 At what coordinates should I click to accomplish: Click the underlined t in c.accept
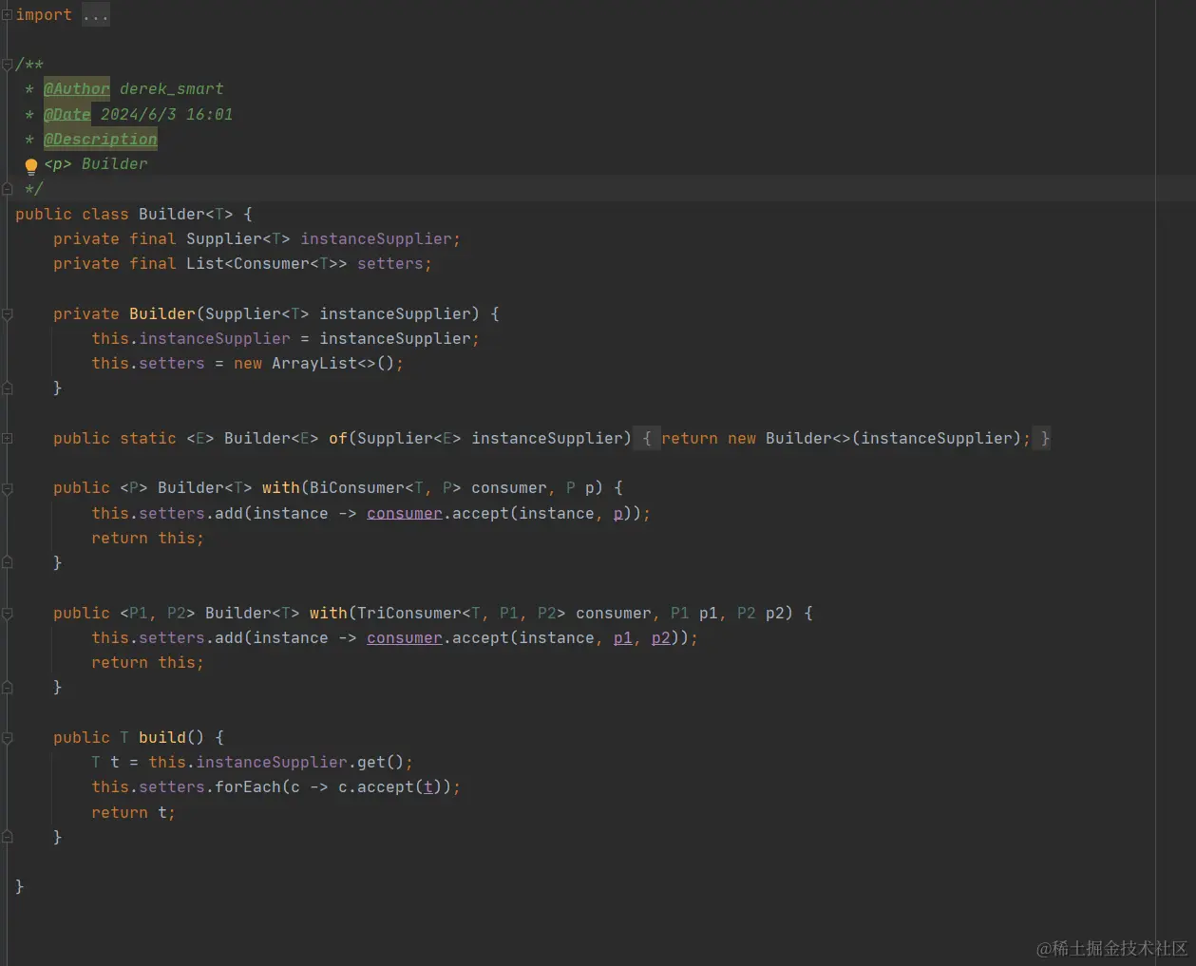pyautogui.click(x=428, y=786)
